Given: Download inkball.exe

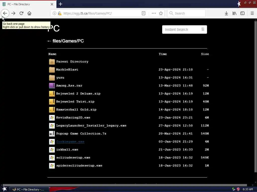Looking at the screenshot, I should tap(67, 149).
